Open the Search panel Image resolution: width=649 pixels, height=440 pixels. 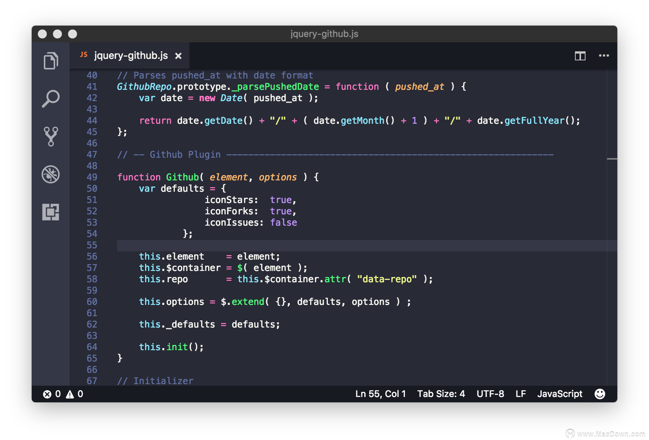tap(51, 98)
